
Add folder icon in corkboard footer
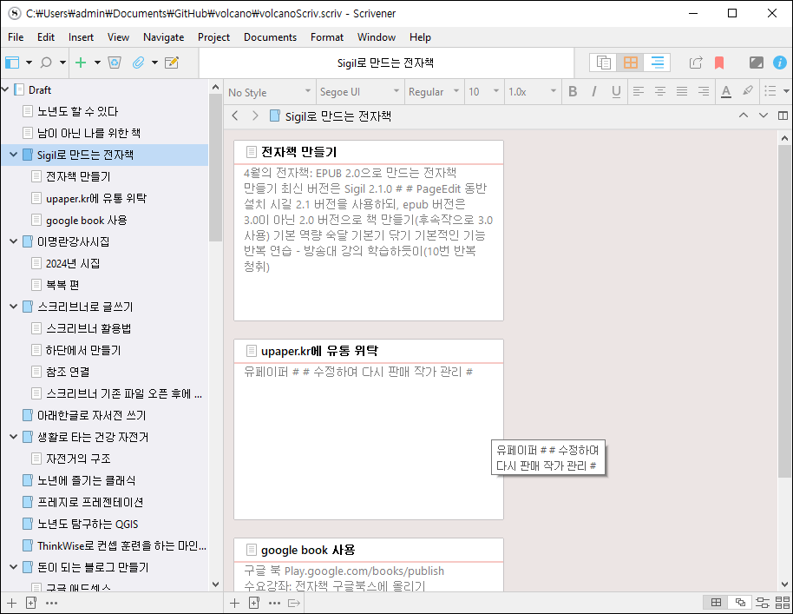(254, 603)
